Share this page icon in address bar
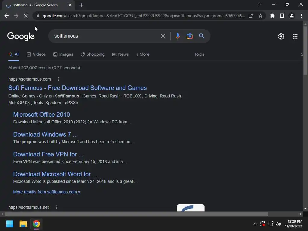This screenshot has height=231, width=308. click(x=251, y=16)
